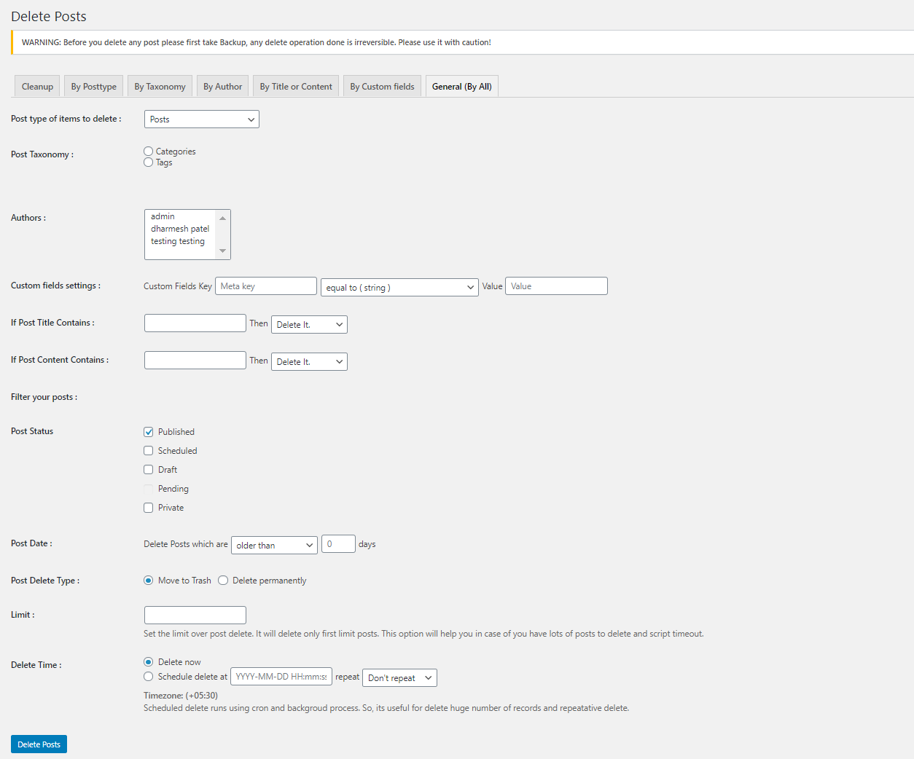
Task: Select the Categories taxonomy radio button
Action: coord(148,151)
